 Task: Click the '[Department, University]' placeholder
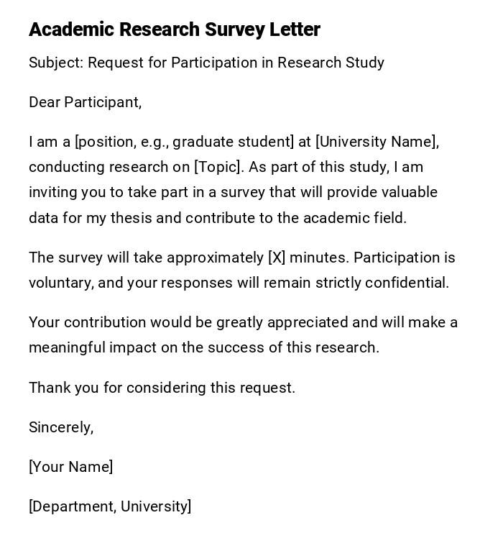coord(110,506)
